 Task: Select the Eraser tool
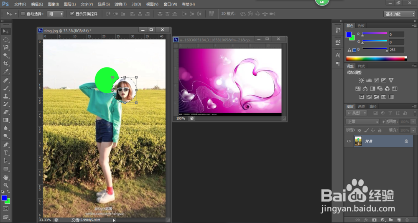pos(5,112)
